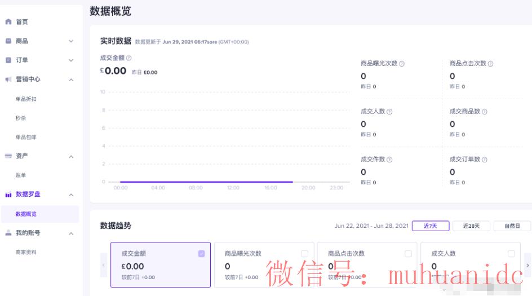
Task: Check the 成交人数 trend card checkbox
Action: pyautogui.click(x=511, y=254)
